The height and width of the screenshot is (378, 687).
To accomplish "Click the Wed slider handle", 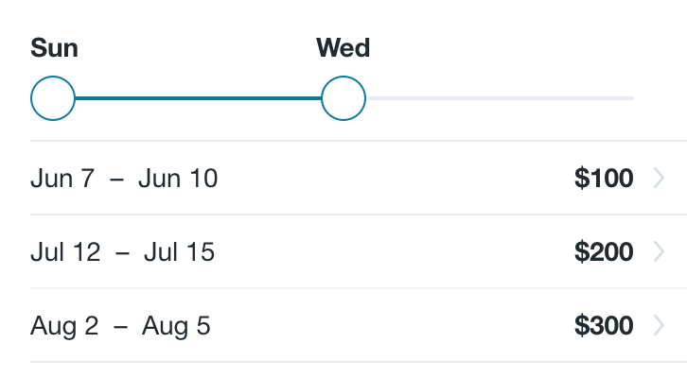I will pyautogui.click(x=343, y=98).
